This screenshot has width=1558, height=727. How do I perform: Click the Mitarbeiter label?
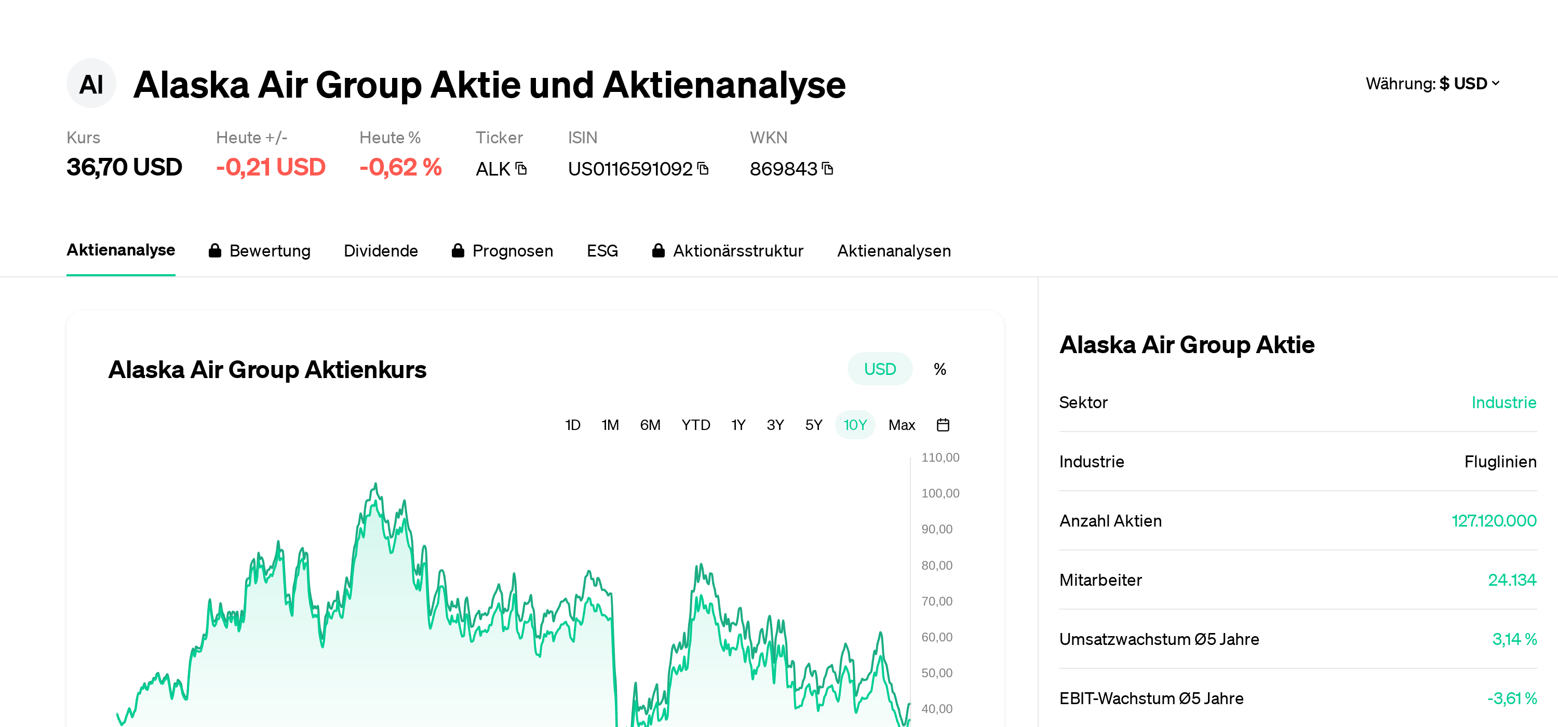[x=1101, y=581]
